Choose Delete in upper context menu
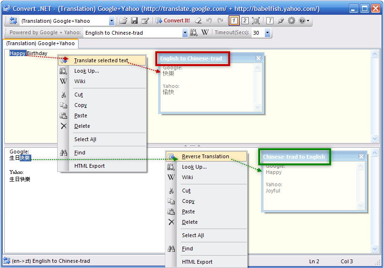The height and width of the screenshot is (268, 384). pos(102,126)
